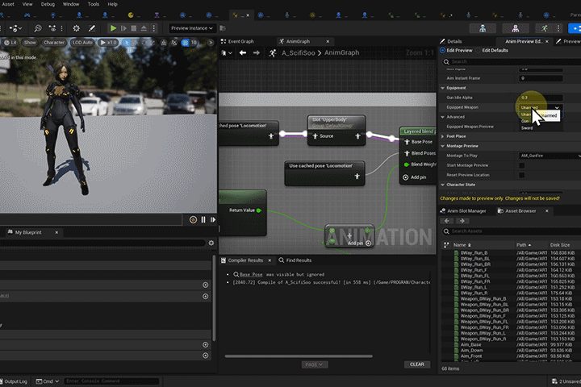Viewport: 581px width, 387px height.
Task: Expand the Foot Place section
Action: (x=443, y=136)
